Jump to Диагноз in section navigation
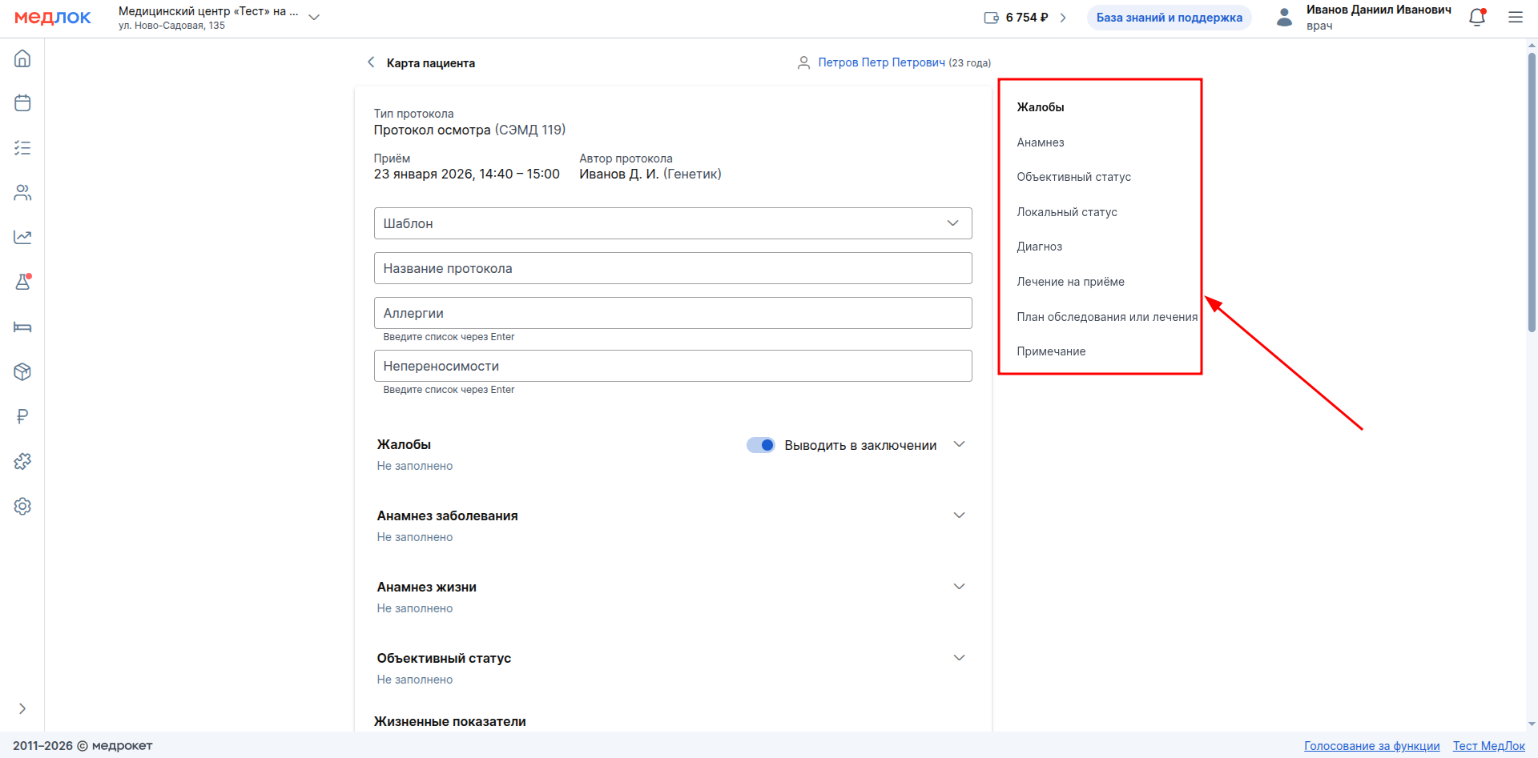 1039,247
